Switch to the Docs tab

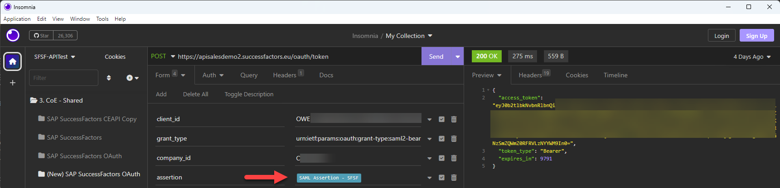(x=326, y=75)
